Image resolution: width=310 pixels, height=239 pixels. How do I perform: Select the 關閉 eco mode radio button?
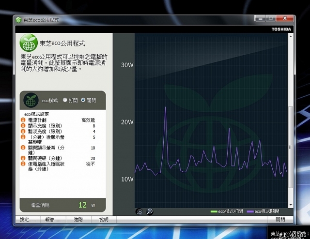click(x=83, y=100)
